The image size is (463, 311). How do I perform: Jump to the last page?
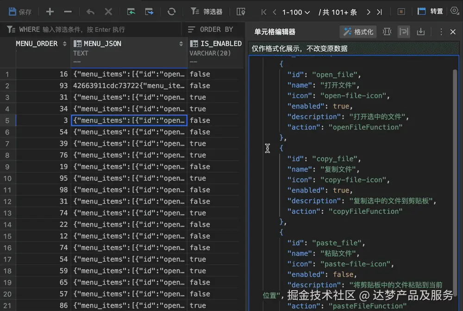(x=380, y=12)
